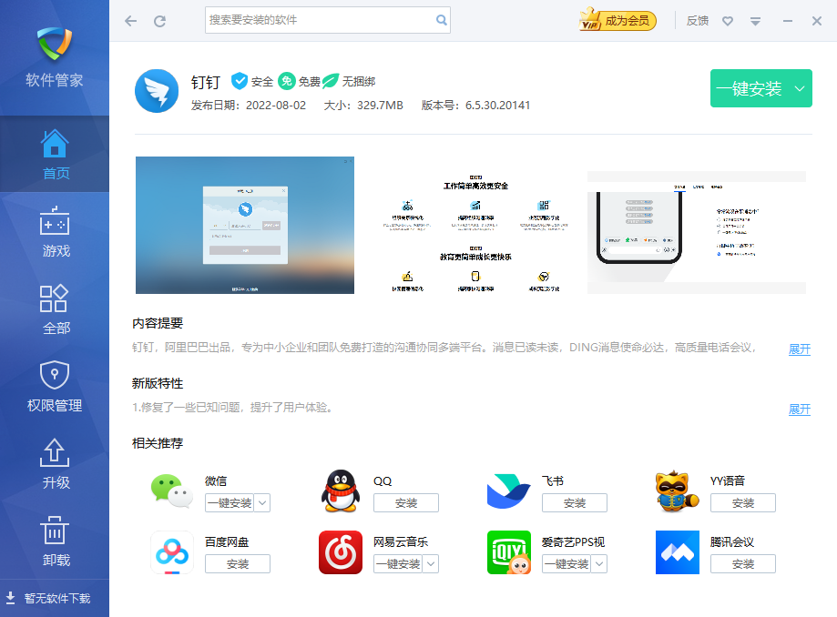Expand the 一键安装 green button arrow
This screenshot has height=617, width=837.
click(799, 88)
